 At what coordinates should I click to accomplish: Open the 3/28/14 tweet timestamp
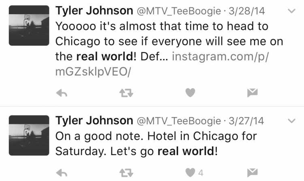tap(246, 11)
